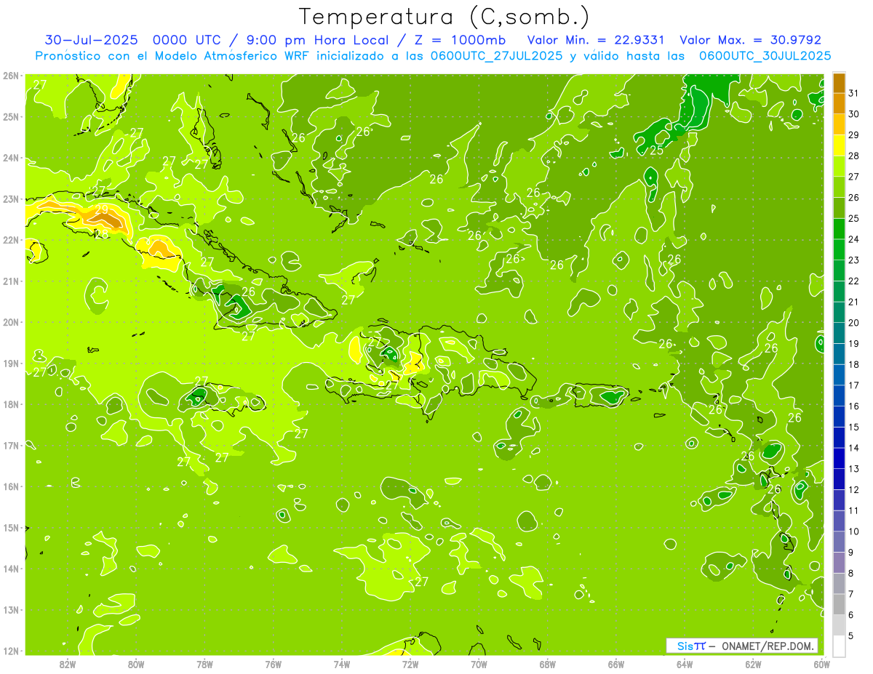The image size is (873, 674).
Task: Click the "64W" longitude label
Action: 685,664
